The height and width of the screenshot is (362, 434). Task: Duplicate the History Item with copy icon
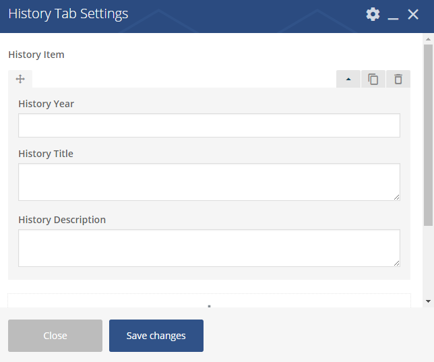point(373,79)
